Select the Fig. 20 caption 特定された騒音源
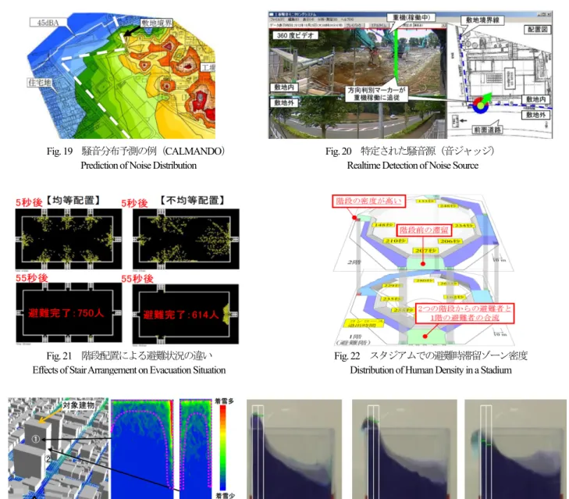569x499 pixels. [410, 151]
